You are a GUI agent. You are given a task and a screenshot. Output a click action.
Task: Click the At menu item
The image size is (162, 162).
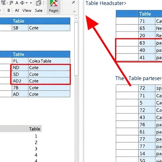pos(17,10)
